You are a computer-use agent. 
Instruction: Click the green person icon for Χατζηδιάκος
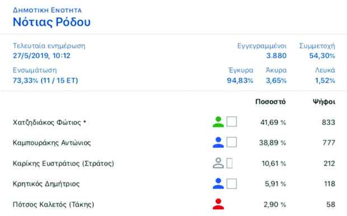pos(218,122)
